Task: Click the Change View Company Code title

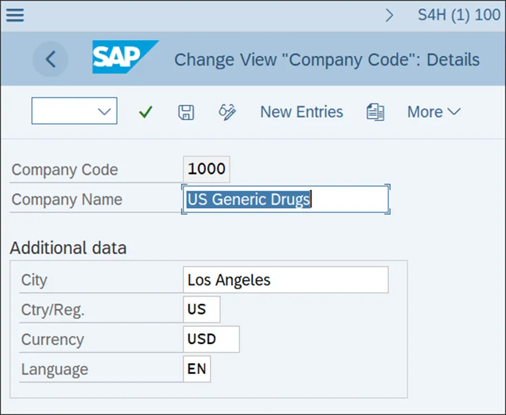Action: [x=327, y=60]
